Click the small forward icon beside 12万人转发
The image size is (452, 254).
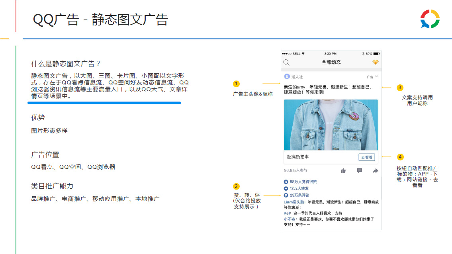tap(286, 189)
